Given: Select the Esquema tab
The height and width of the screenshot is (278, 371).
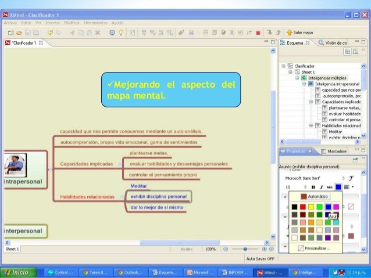Looking at the screenshot, I should 295,43.
